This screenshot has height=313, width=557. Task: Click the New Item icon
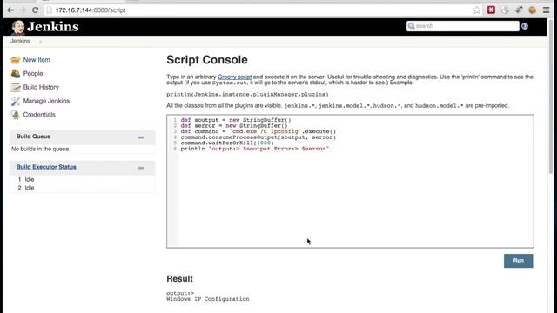click(16, 60)
